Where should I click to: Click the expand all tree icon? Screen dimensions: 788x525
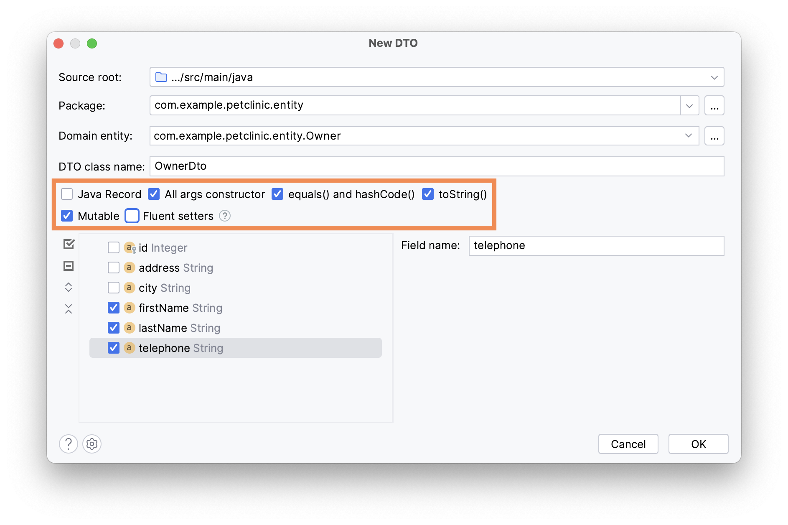click(69, 287)
